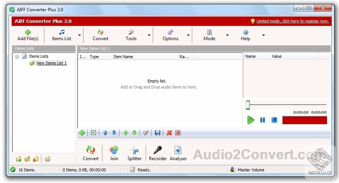Click the '0 Items, 0 KB, 00:00:00' status text
This screenshot has width=339, height=183.
coord(84,170)
